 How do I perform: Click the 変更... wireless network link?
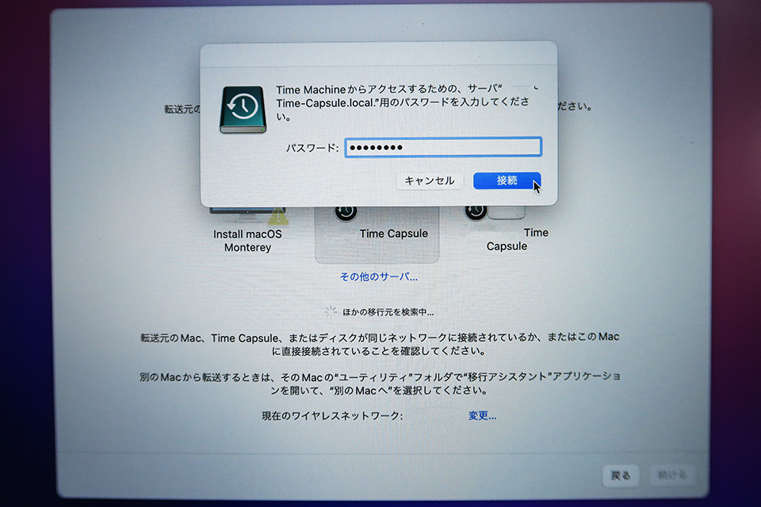(x=482, y=416)
